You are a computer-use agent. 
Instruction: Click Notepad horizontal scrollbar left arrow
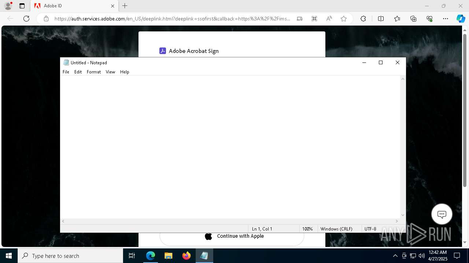(x=63, y=221)
